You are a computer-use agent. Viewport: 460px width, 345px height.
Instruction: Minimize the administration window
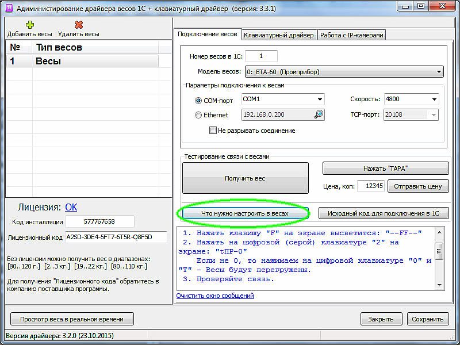click(x=406, y=6)
